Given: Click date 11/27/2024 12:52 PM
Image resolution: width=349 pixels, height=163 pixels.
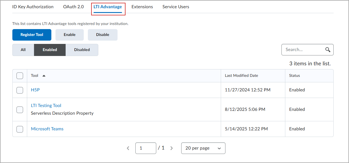Looking at the screenshot, I should 248,90.
